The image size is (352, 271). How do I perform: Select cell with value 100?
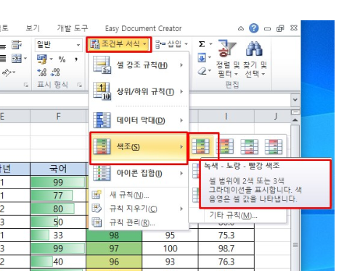[170, 249]
